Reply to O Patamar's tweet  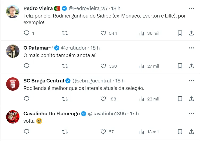pos(27,66)
